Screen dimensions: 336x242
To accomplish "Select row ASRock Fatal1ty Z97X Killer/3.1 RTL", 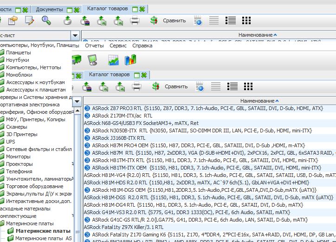I will (209, 227).
